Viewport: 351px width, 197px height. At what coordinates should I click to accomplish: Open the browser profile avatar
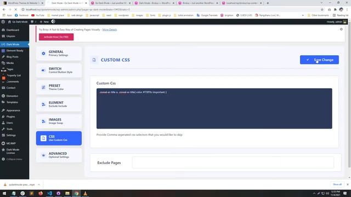[341, 9]
